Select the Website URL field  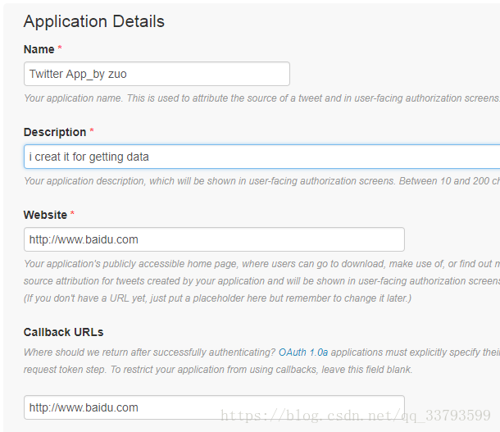coord(214,239)
